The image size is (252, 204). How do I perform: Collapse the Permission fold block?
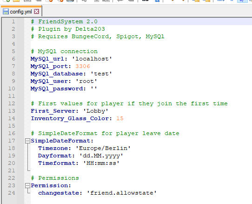pos(27,186)
